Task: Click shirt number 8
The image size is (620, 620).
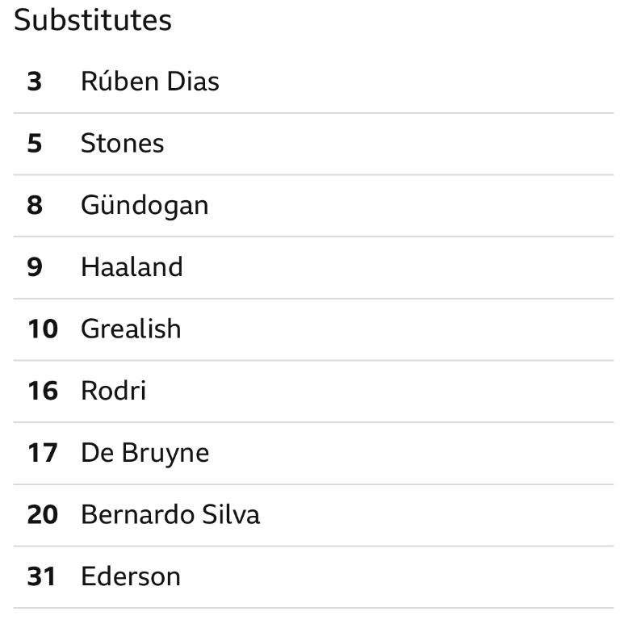Action: point(35,205)
